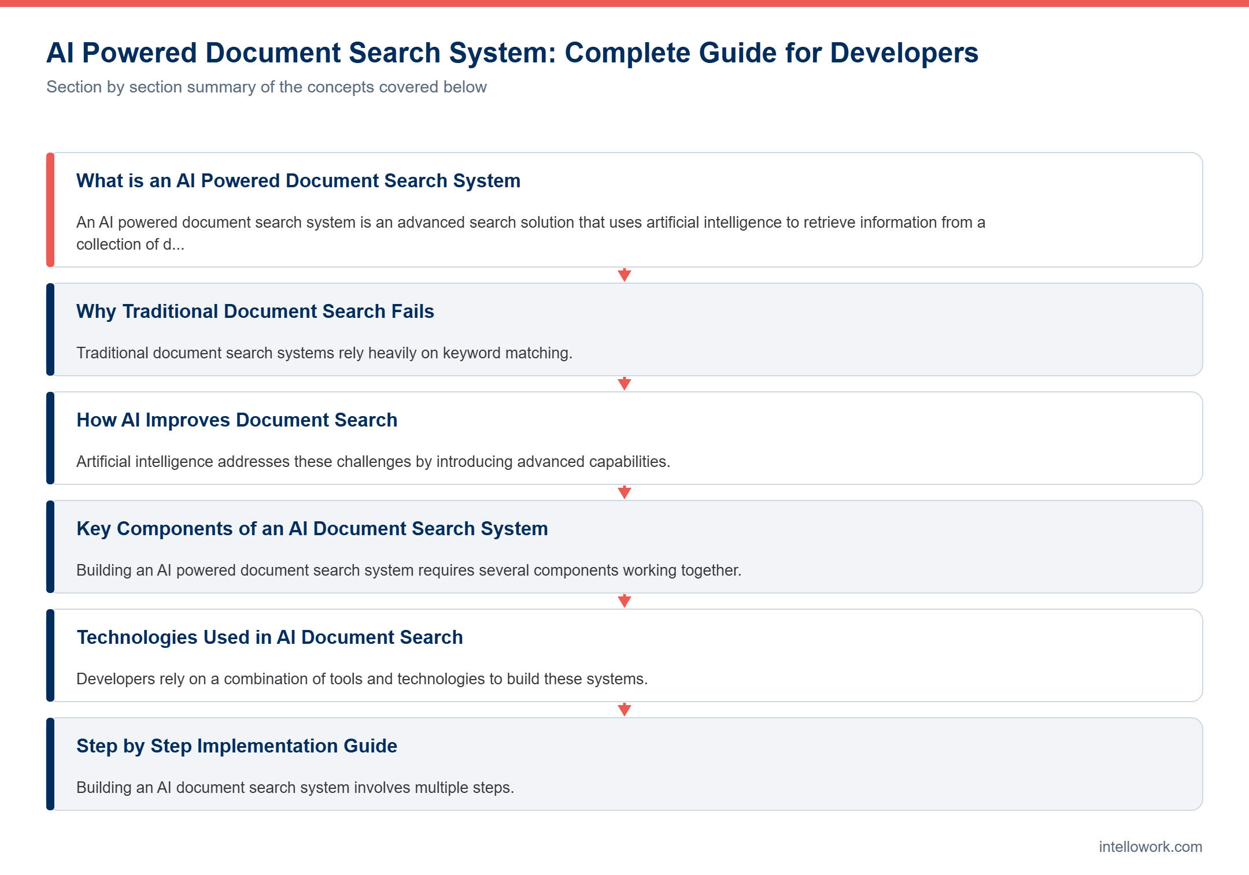
Task: Click the text 'Artificial intelligence addresses these challenges by introducing advanced capabilities.'
Action: [x=374, y=462]
